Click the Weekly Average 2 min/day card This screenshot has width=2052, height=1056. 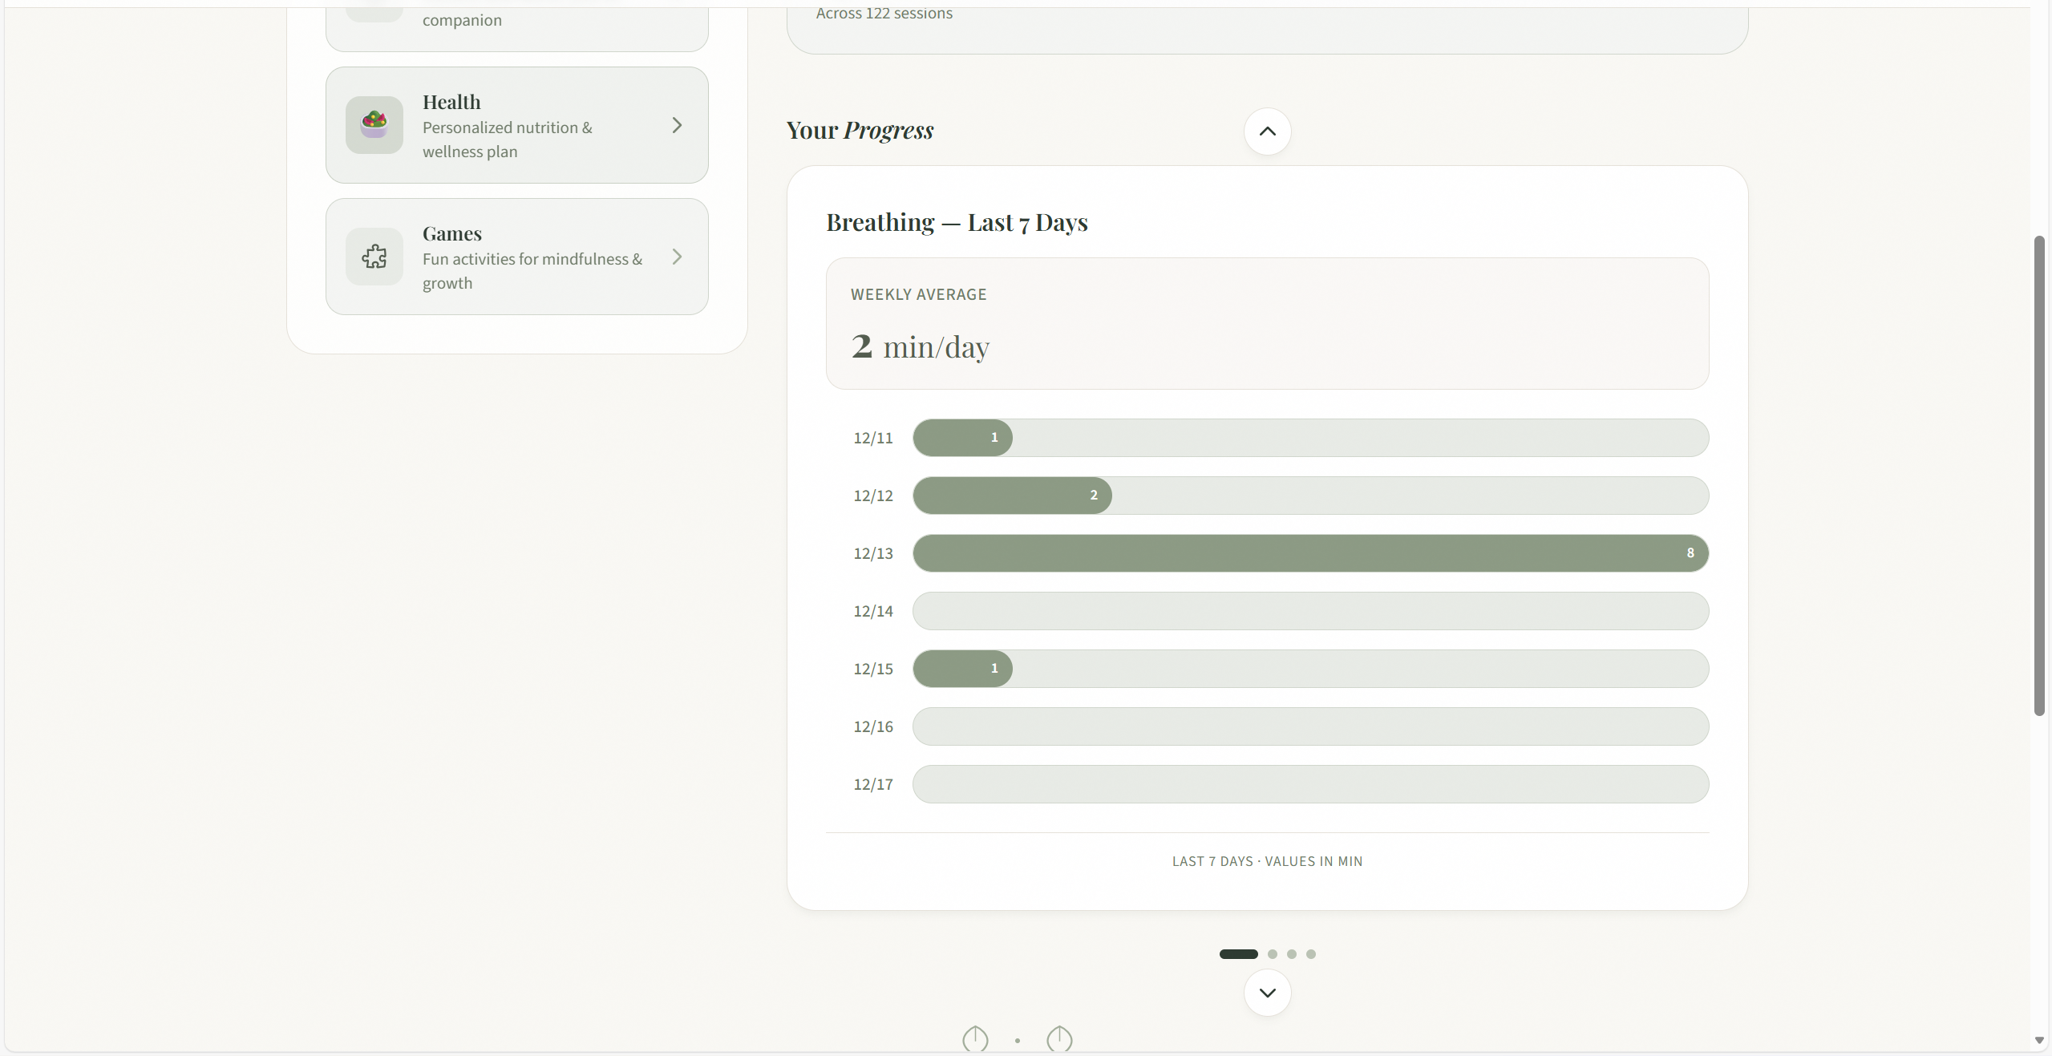pos(1267,323)
